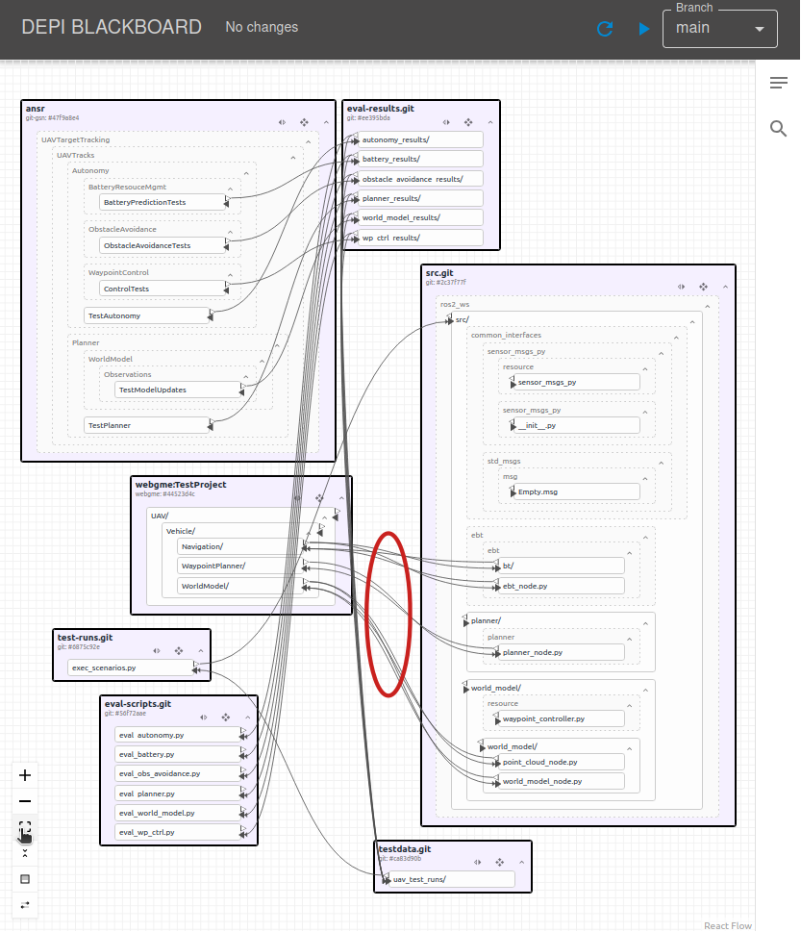Select world_model_results/ folder
This screenshot has width=801, height=932.
click(420, 218)
